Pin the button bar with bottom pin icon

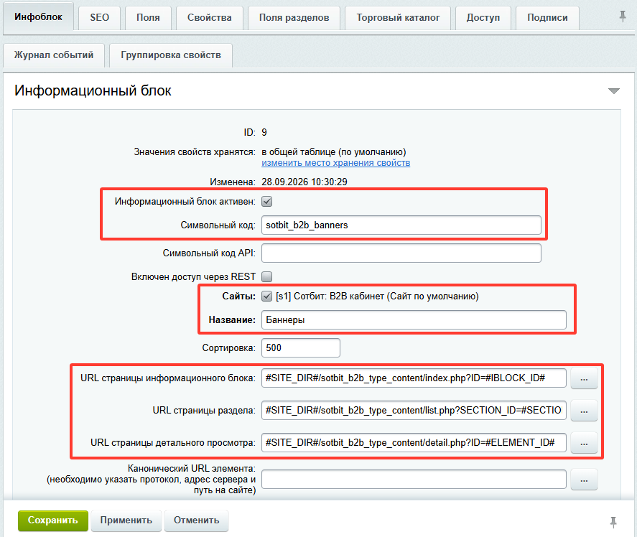(x=613, y=522)
